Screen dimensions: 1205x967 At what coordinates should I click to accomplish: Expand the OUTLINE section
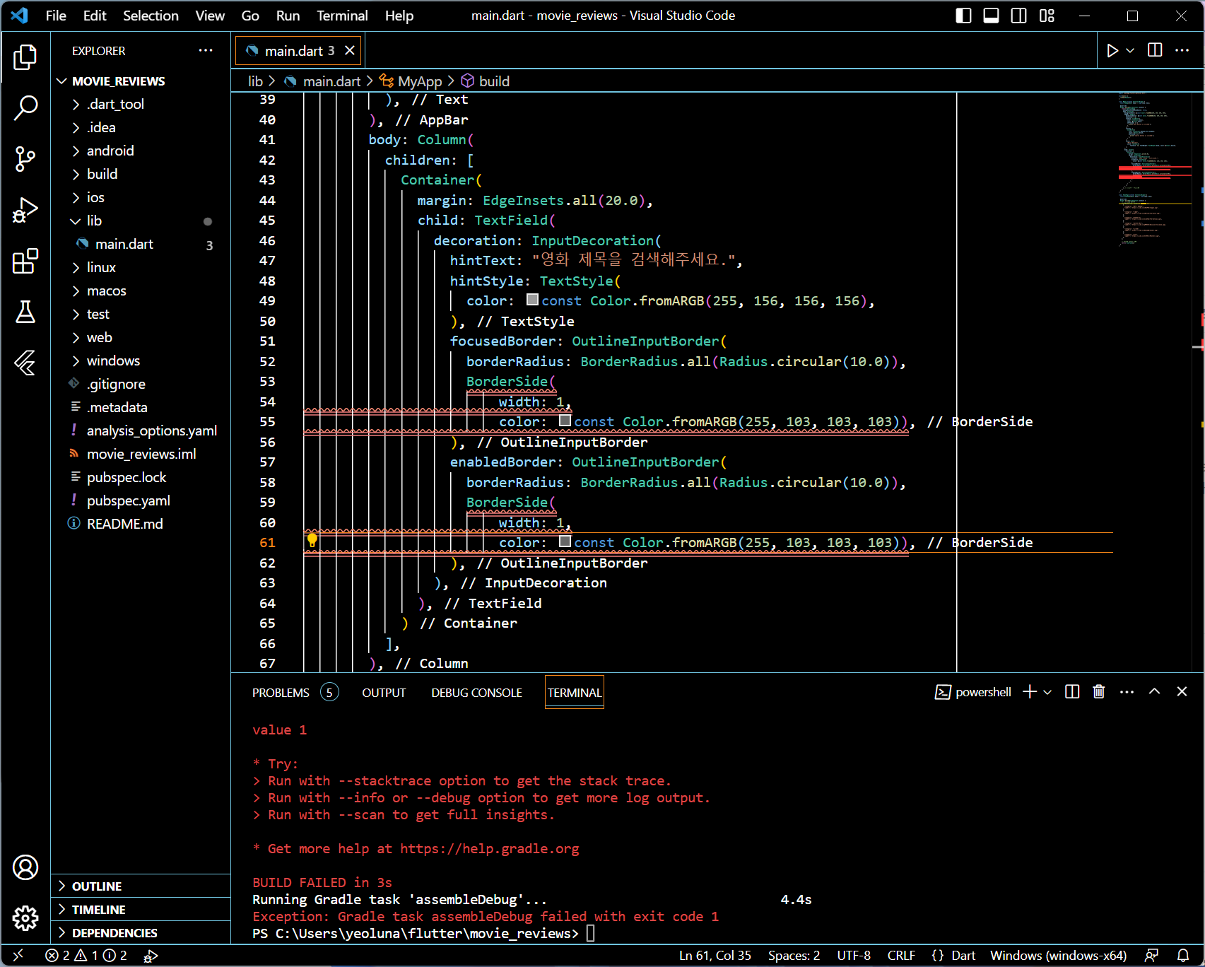[141, 886]
